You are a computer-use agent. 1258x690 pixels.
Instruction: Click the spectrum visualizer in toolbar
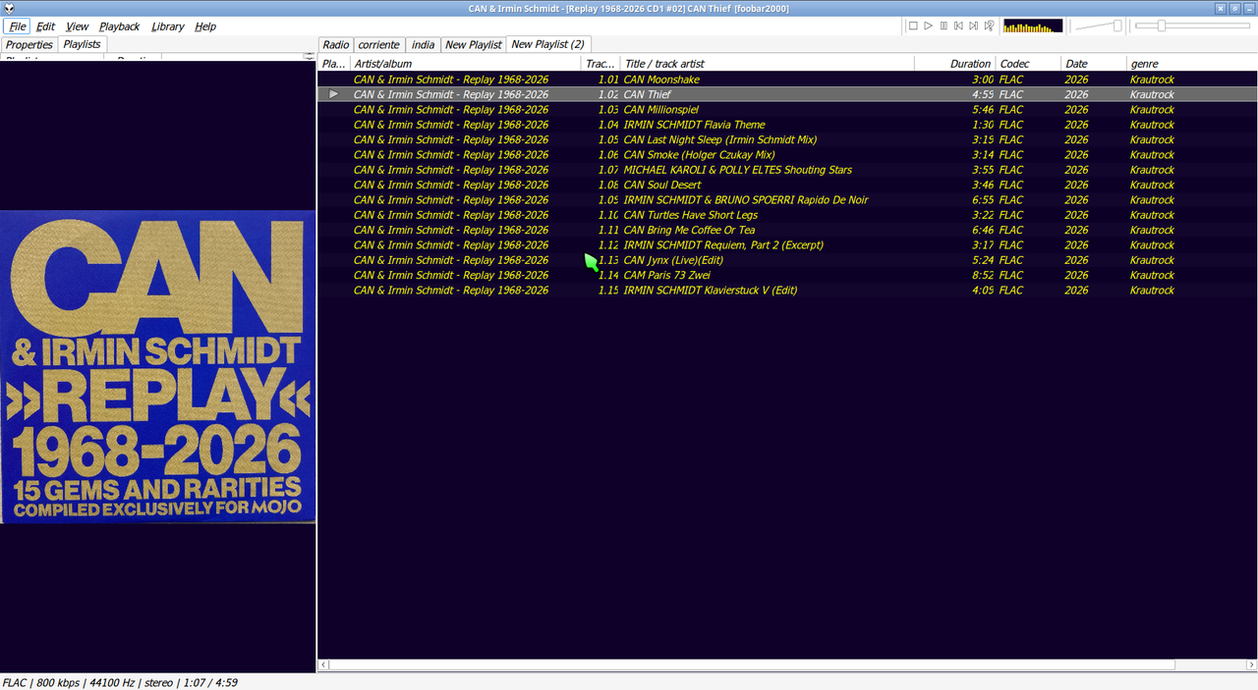(x=1033, y=27)
